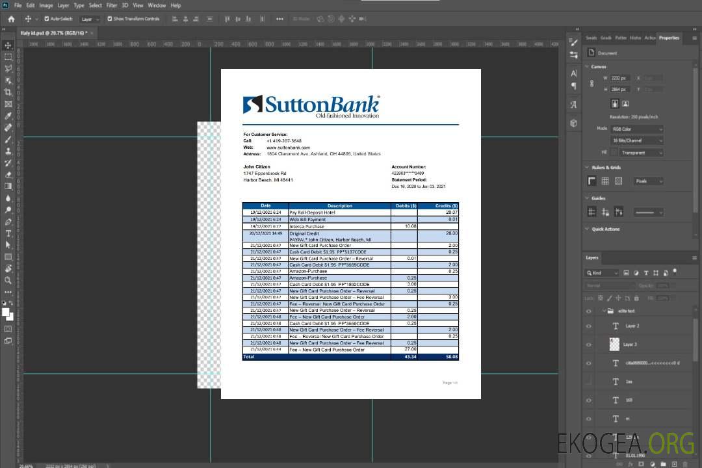Select the Brush tool
The height and width of the screenshot is (468, 702).
pyautogui.click(x=8, y=139)
